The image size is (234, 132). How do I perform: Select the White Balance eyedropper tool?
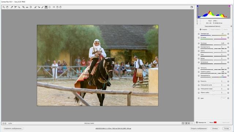click(x=12, y=7)
